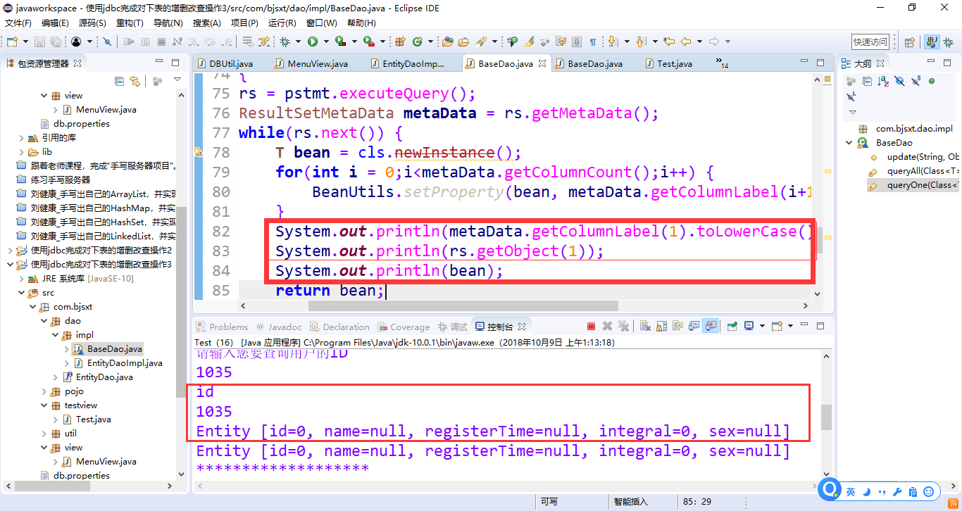The image size is (962, 511).
Task: Click the Open Perspective icon
Action: point(908,42)
